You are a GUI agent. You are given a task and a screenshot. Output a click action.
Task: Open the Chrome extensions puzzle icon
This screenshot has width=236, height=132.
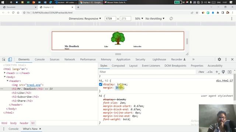[218, 13]
